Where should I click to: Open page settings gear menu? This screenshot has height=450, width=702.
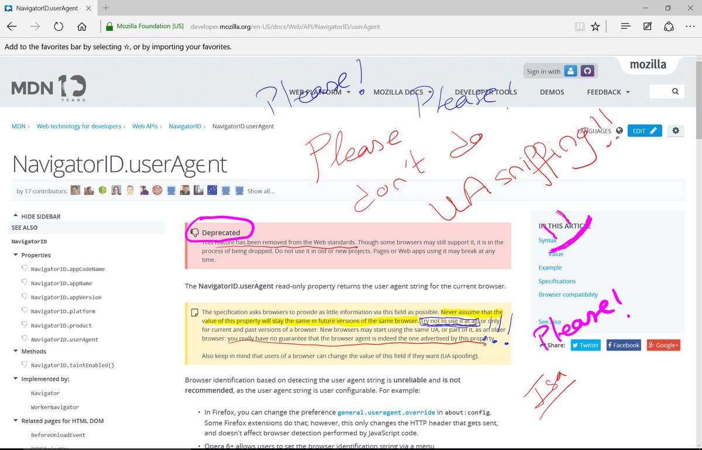pos(676,131)
